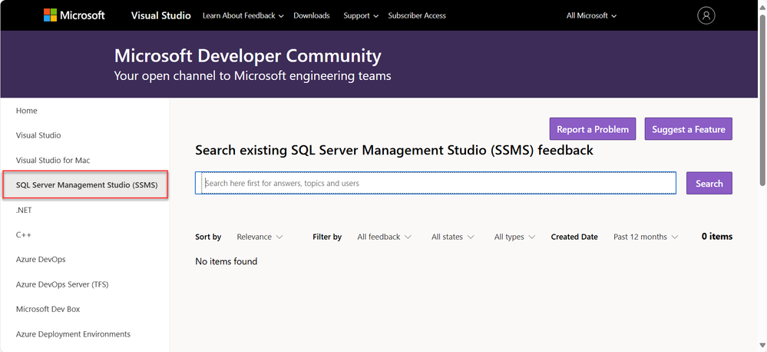Open the All feedback filter dropdown
The height and width of the screenshot is (352, 767).
pyautogui.click(x=384, y=237)
